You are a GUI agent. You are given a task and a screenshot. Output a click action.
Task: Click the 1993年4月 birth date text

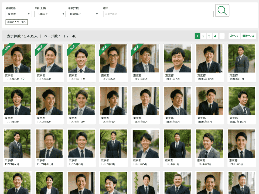click(x=108, y=122)
